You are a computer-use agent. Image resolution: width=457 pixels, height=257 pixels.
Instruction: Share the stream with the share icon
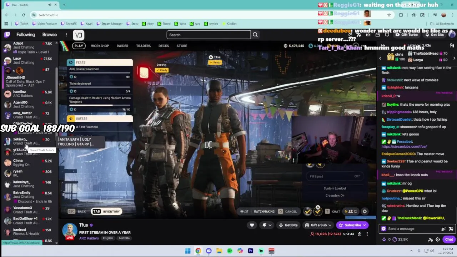(360, 234)
